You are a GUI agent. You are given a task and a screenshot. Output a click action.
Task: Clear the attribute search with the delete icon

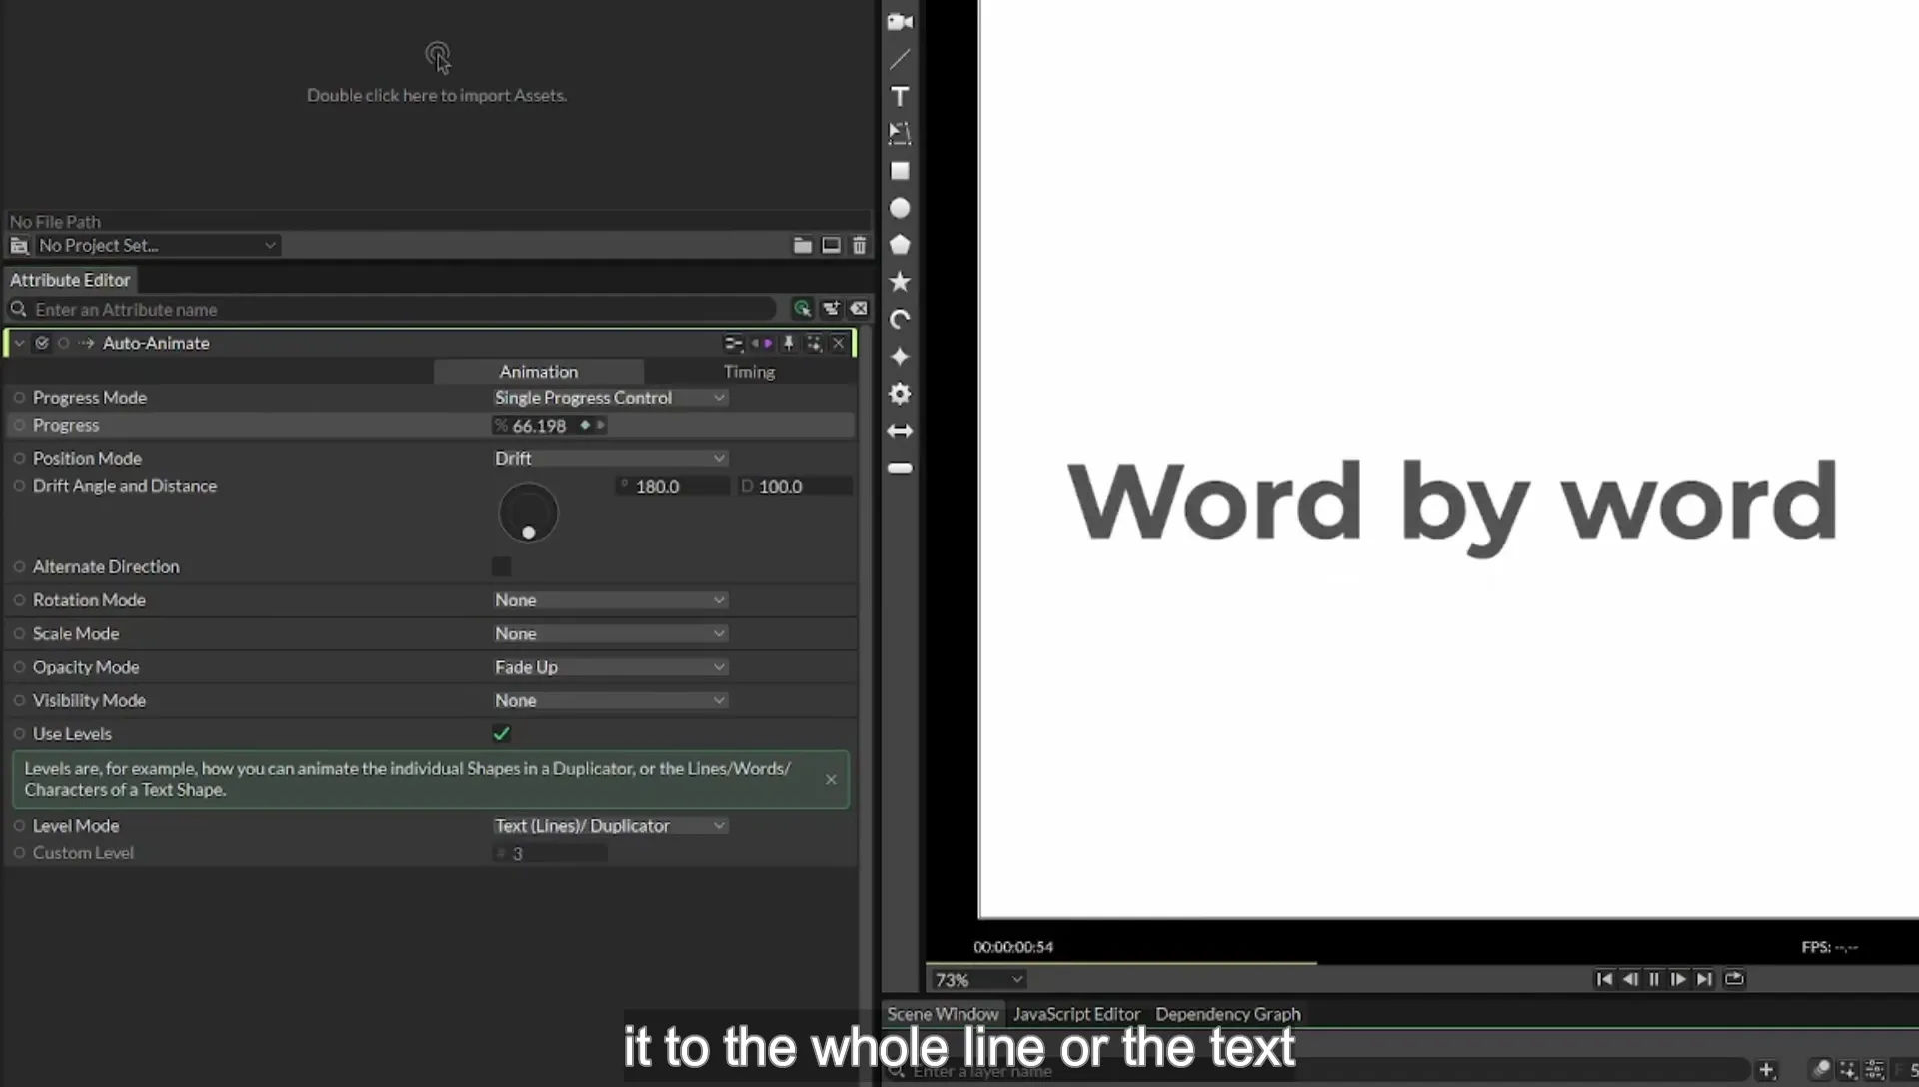859,309
